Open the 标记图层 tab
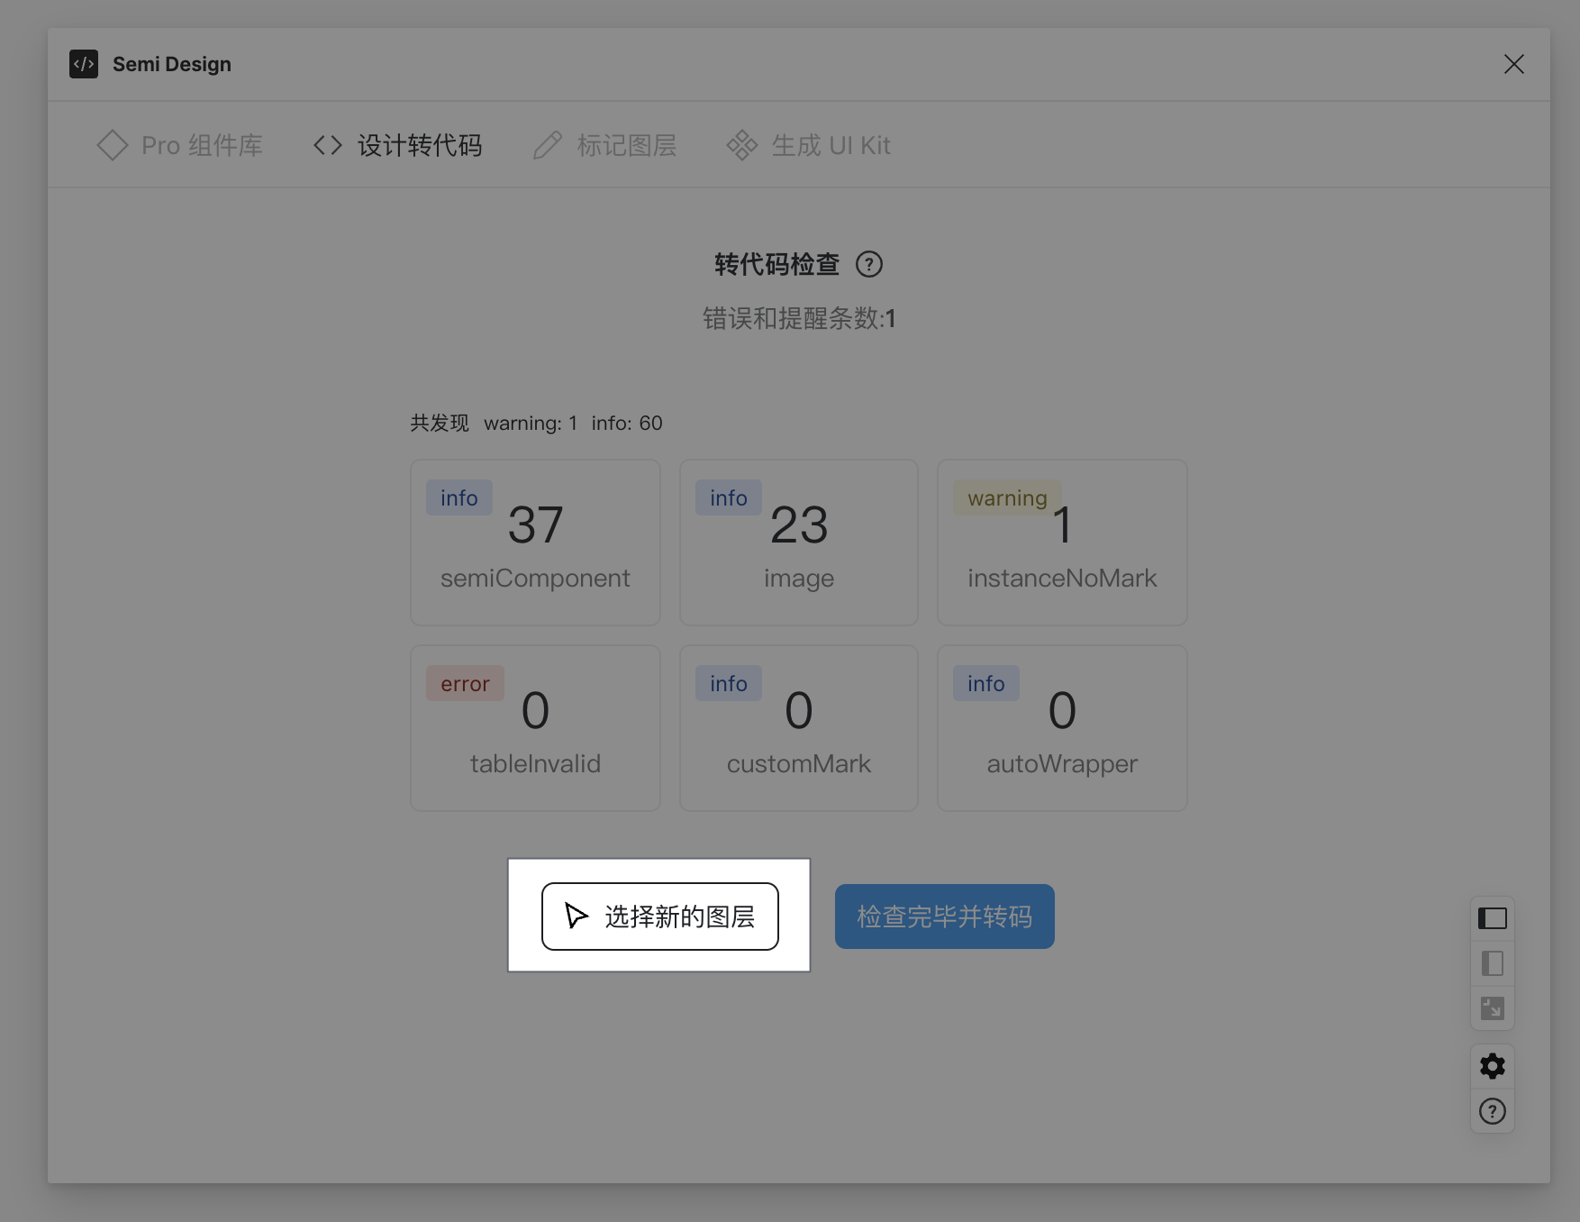1580x1222 pixels. pyautogui.click(x=604, y=145)
